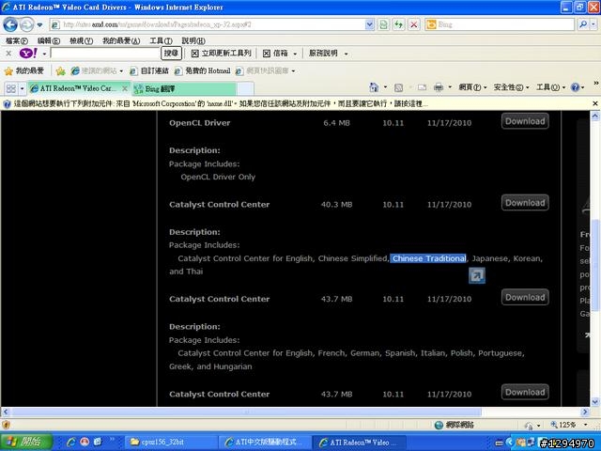Click the horizontal scrollbar right arrow
601x451 pixels.
pos(585,412)
